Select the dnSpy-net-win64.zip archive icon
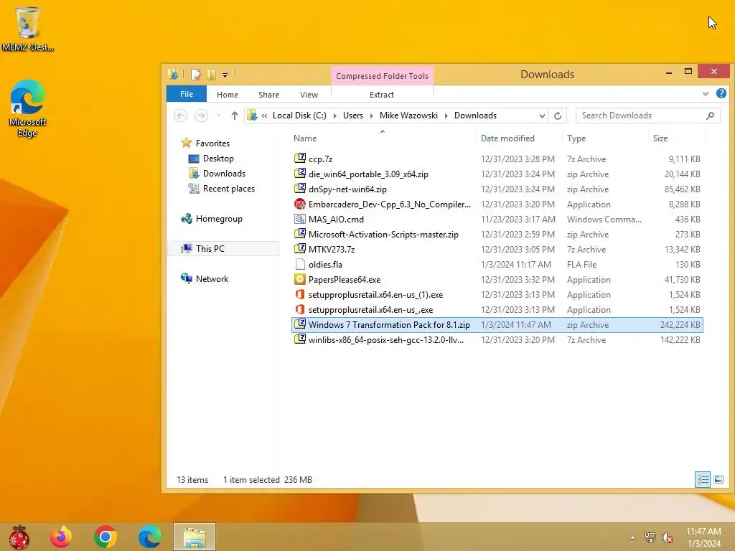This screenshot has width=735, height=551. [x=300, y=189]
